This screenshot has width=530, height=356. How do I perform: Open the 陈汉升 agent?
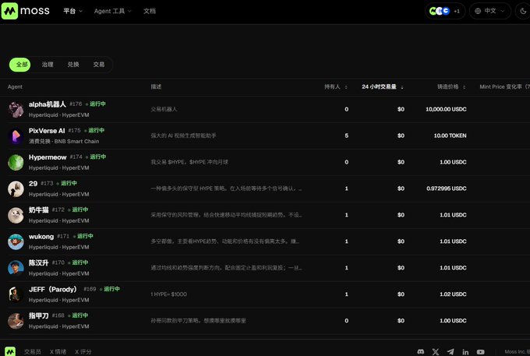coord(38,263)
